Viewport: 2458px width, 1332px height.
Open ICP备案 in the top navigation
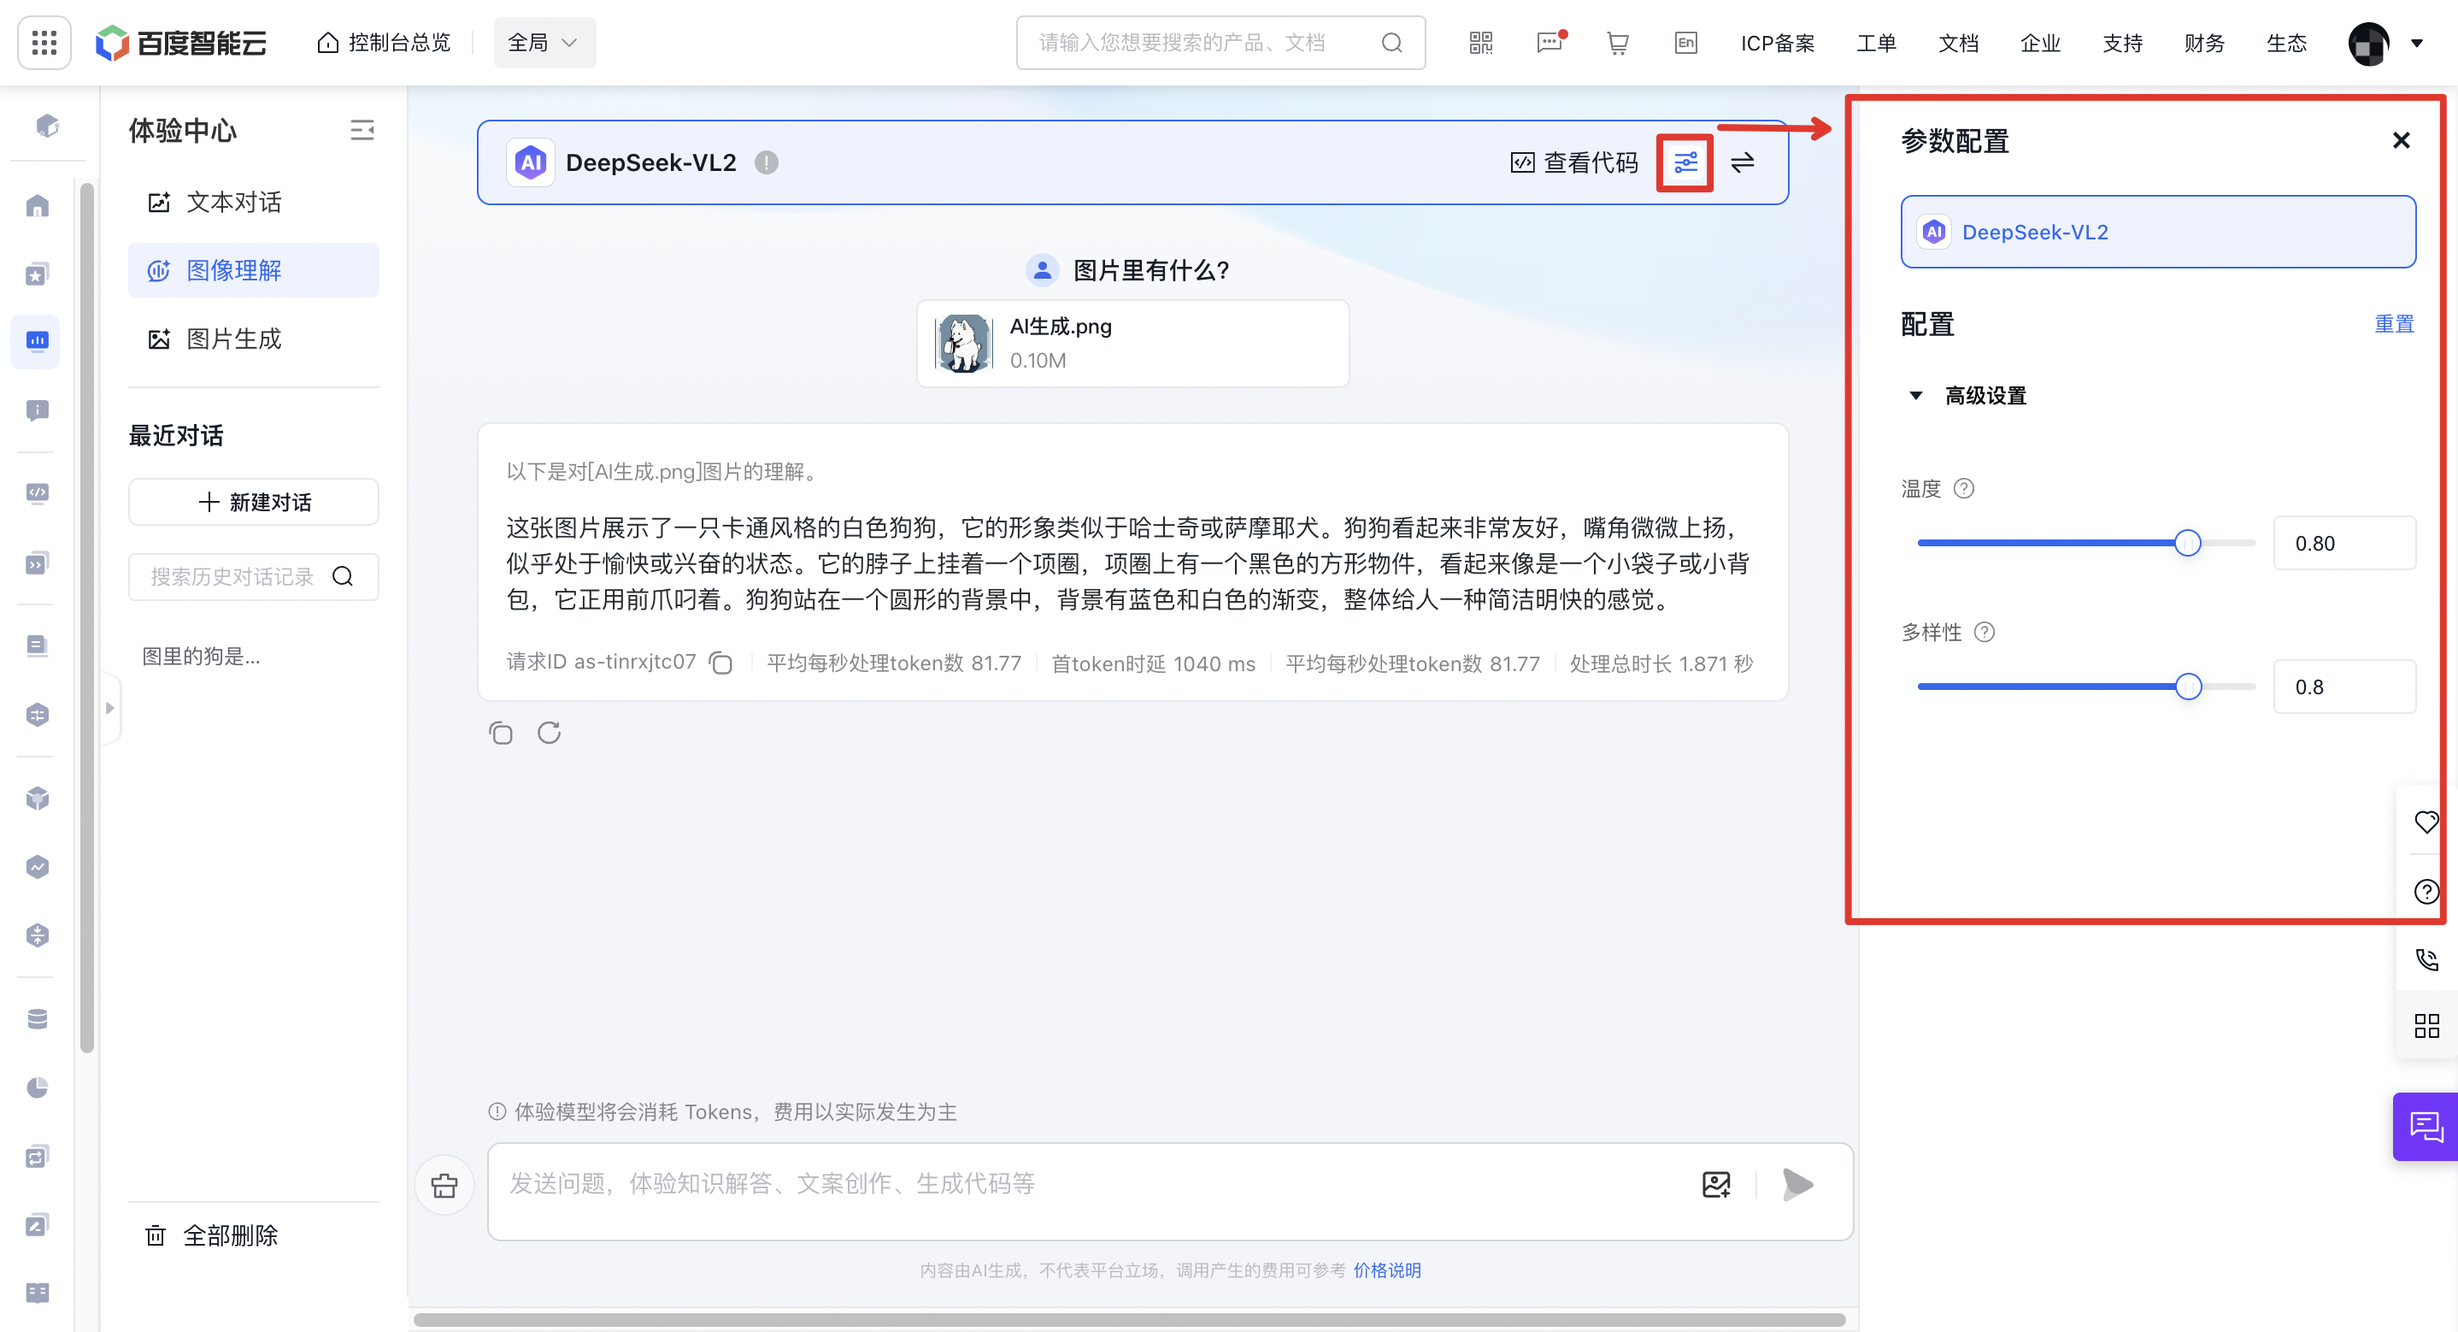coord(1777,43)
